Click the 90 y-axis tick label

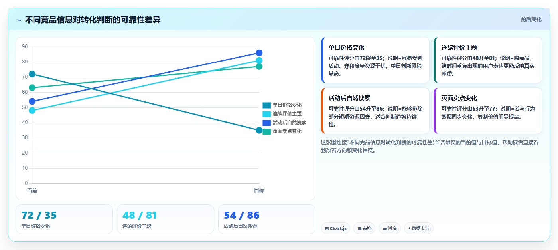[x=25, y=47]
